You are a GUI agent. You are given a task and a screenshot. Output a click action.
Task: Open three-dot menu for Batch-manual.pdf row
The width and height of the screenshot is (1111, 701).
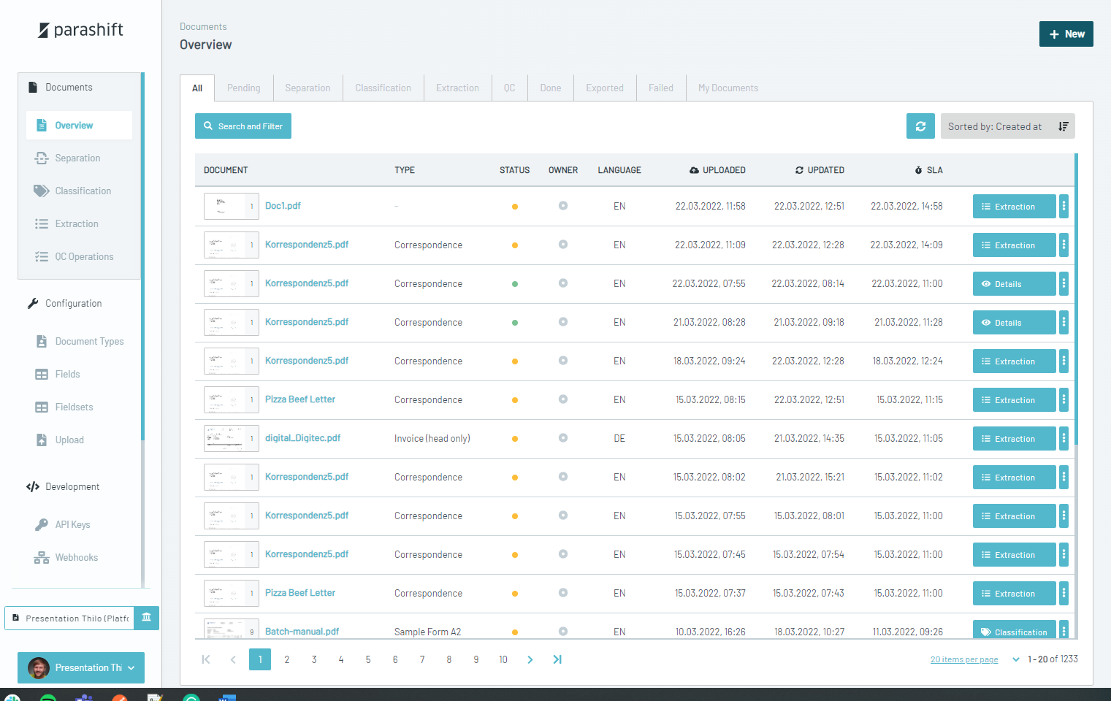[1064, 629]
